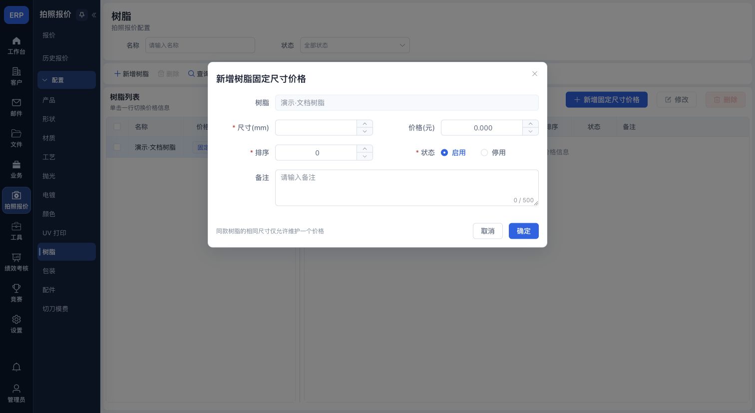Image resolution: width=755 pixels, height=413 pixels.
Task: Focus the 尺寸(mm) input field
Action: point(316,128)
